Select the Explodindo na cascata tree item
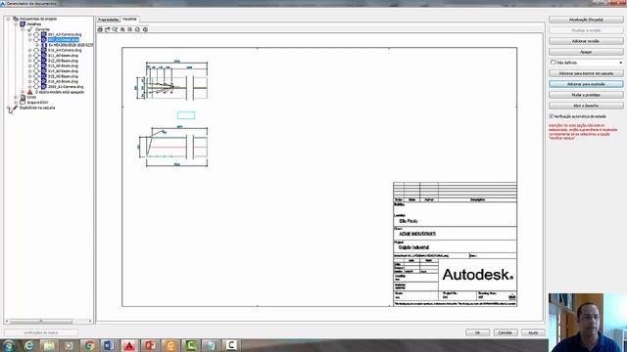627x352 pixels. click(x=37, y=108)
